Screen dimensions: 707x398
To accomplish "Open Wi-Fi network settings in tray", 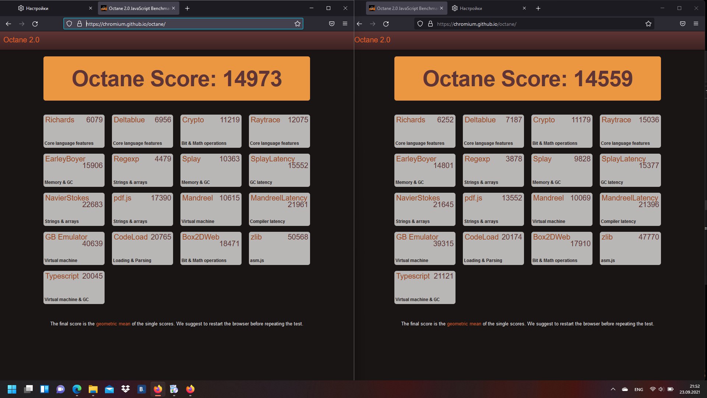I will coord(653,389).
